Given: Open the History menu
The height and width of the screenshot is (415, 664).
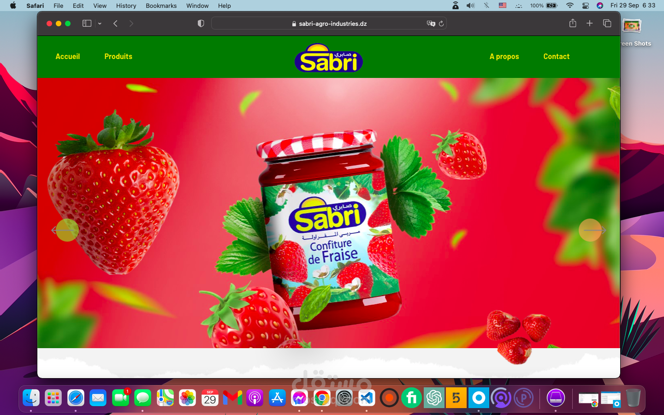Looking at the screenshot, I should click(126, 6).
